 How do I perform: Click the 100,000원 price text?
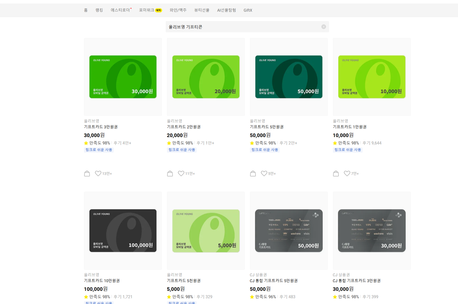pyautogui.click(x=96, y=289)
